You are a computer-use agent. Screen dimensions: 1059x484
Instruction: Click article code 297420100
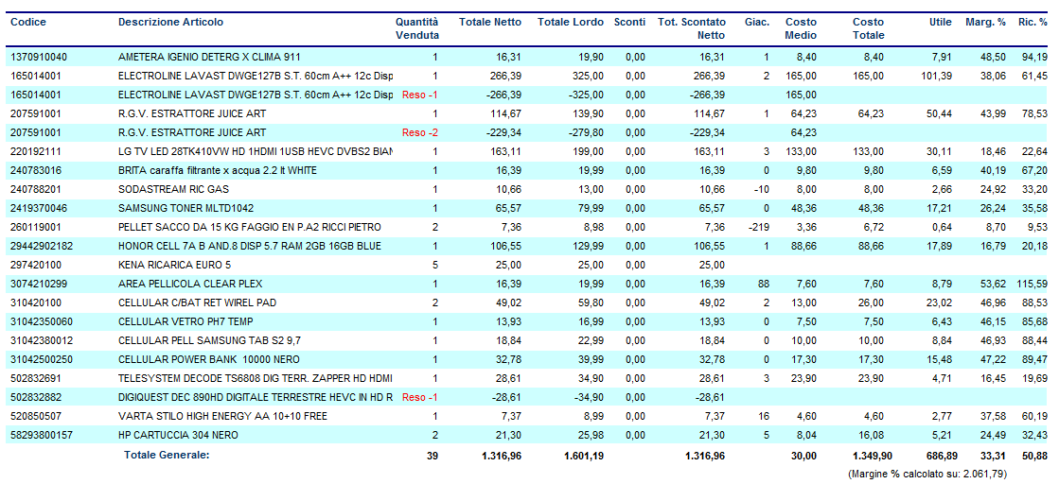tap(37, 265)
